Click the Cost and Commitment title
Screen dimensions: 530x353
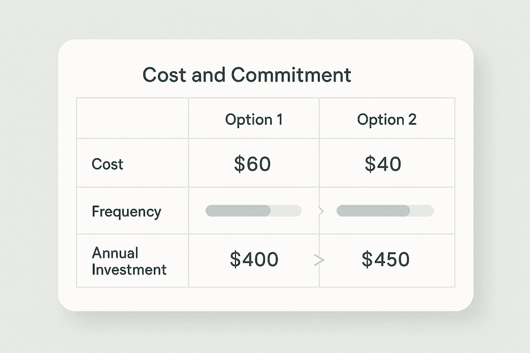click(x=247, y=75)
